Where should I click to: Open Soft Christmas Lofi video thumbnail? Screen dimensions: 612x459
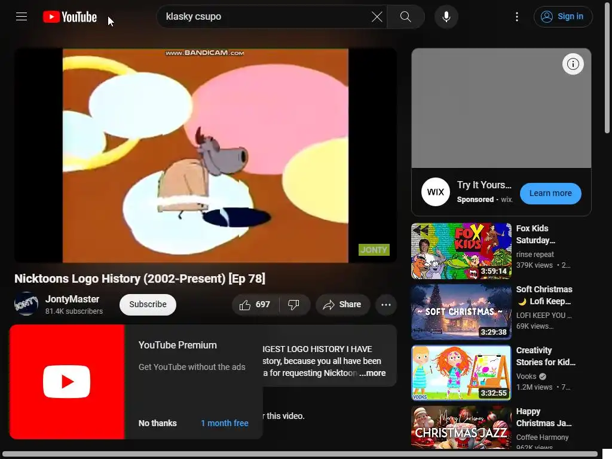click(461, 312)
